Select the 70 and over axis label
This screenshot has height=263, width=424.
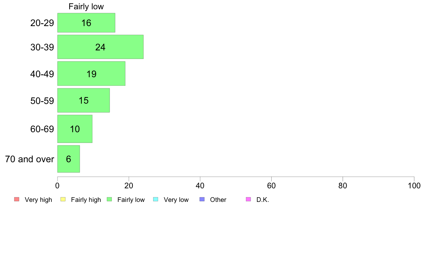(30, 159)
